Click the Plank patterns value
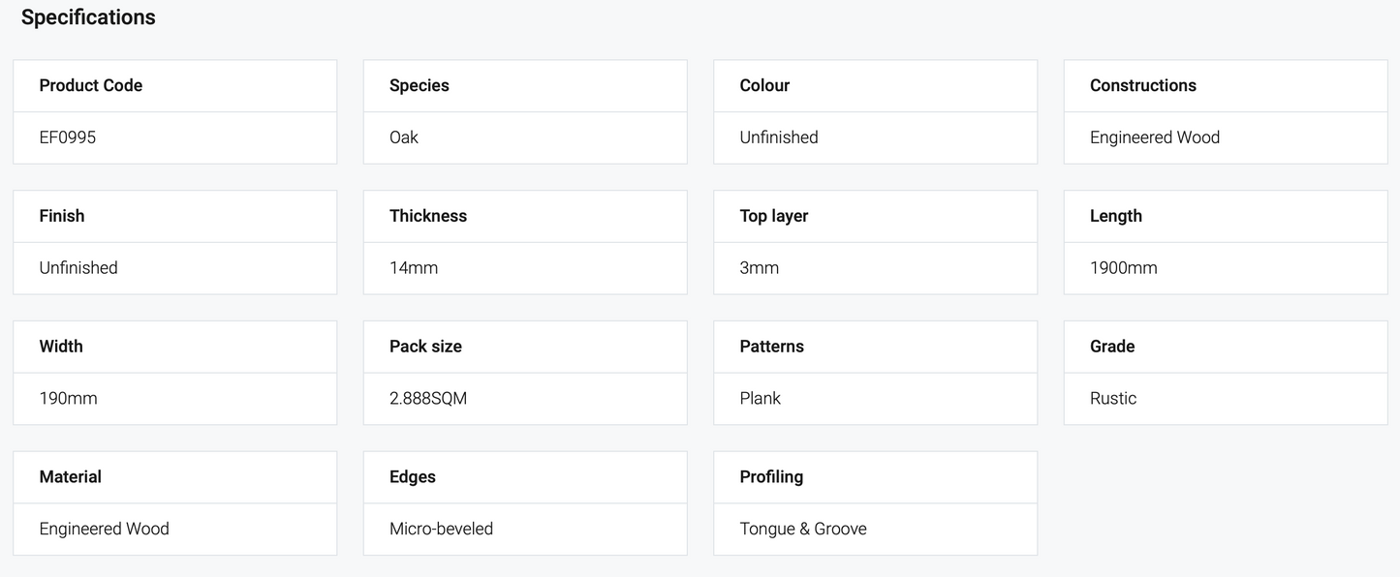The image size is (1400, 577). coord(761,398)
